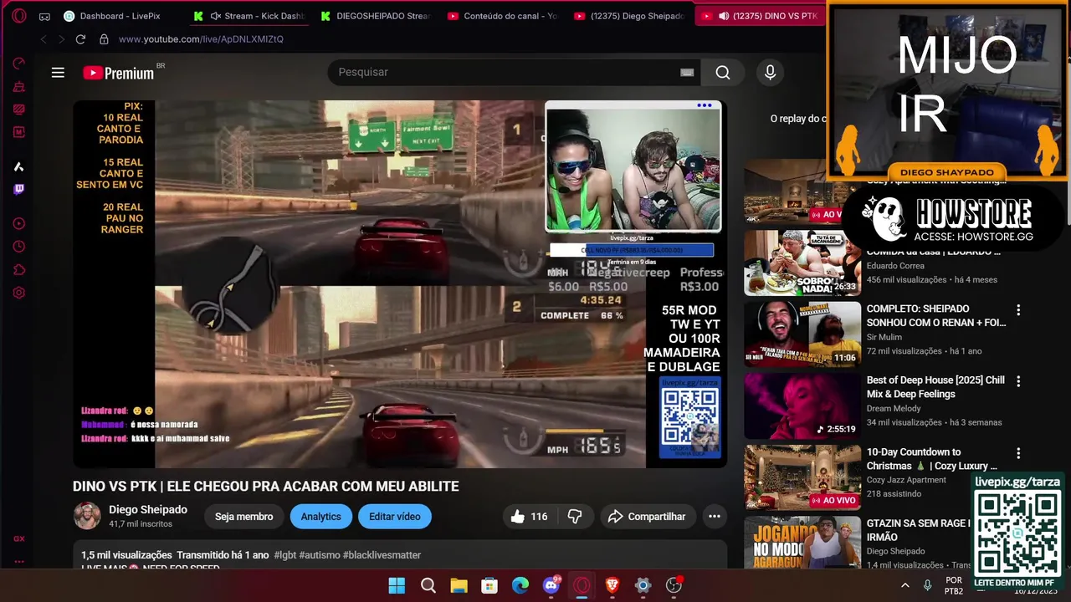Screen dimensions: 1071x602
Task: Open the webcam overlay three-dot options
Action: [x=705, y=105]
